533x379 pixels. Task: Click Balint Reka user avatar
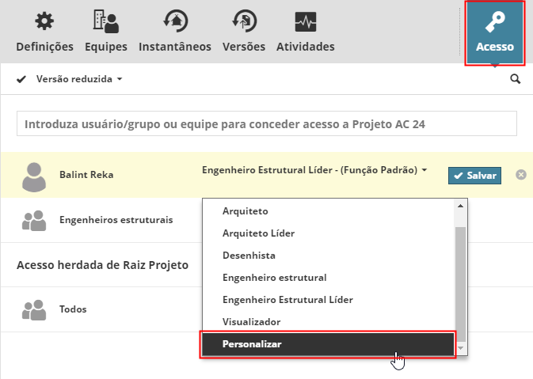coord(34,176)
